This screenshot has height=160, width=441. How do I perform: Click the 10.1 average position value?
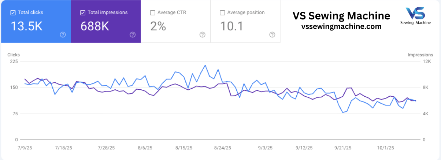point(231,26)
